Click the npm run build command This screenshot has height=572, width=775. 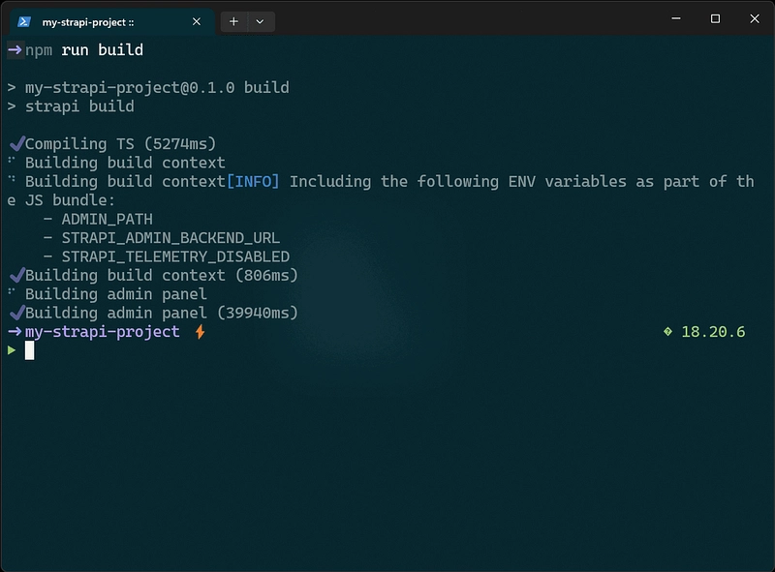84,50
